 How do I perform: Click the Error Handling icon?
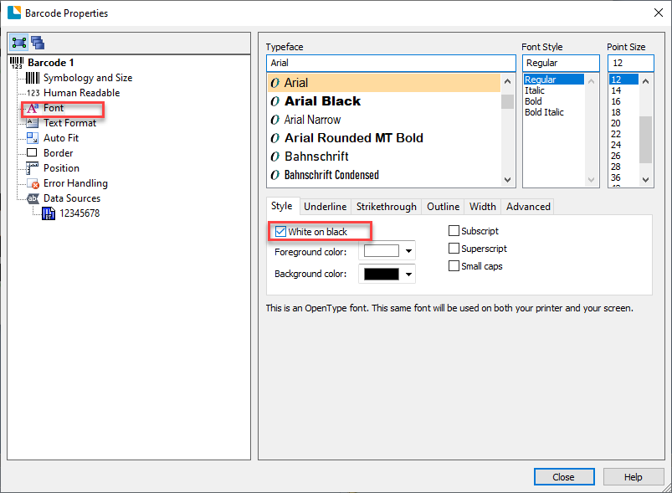[33, 183]
